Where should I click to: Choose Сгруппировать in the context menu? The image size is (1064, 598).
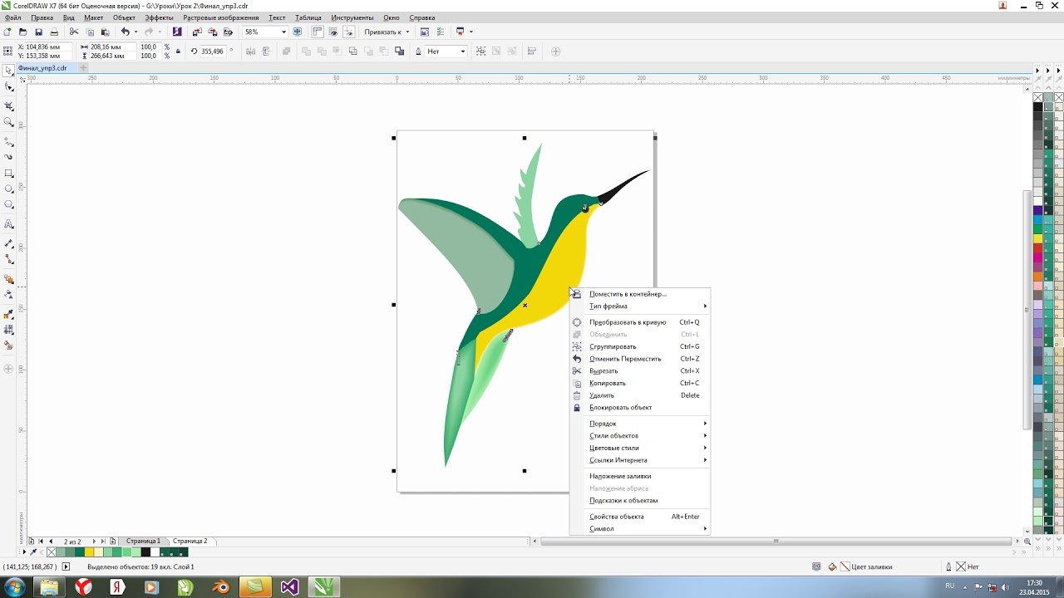click(613, 346)
